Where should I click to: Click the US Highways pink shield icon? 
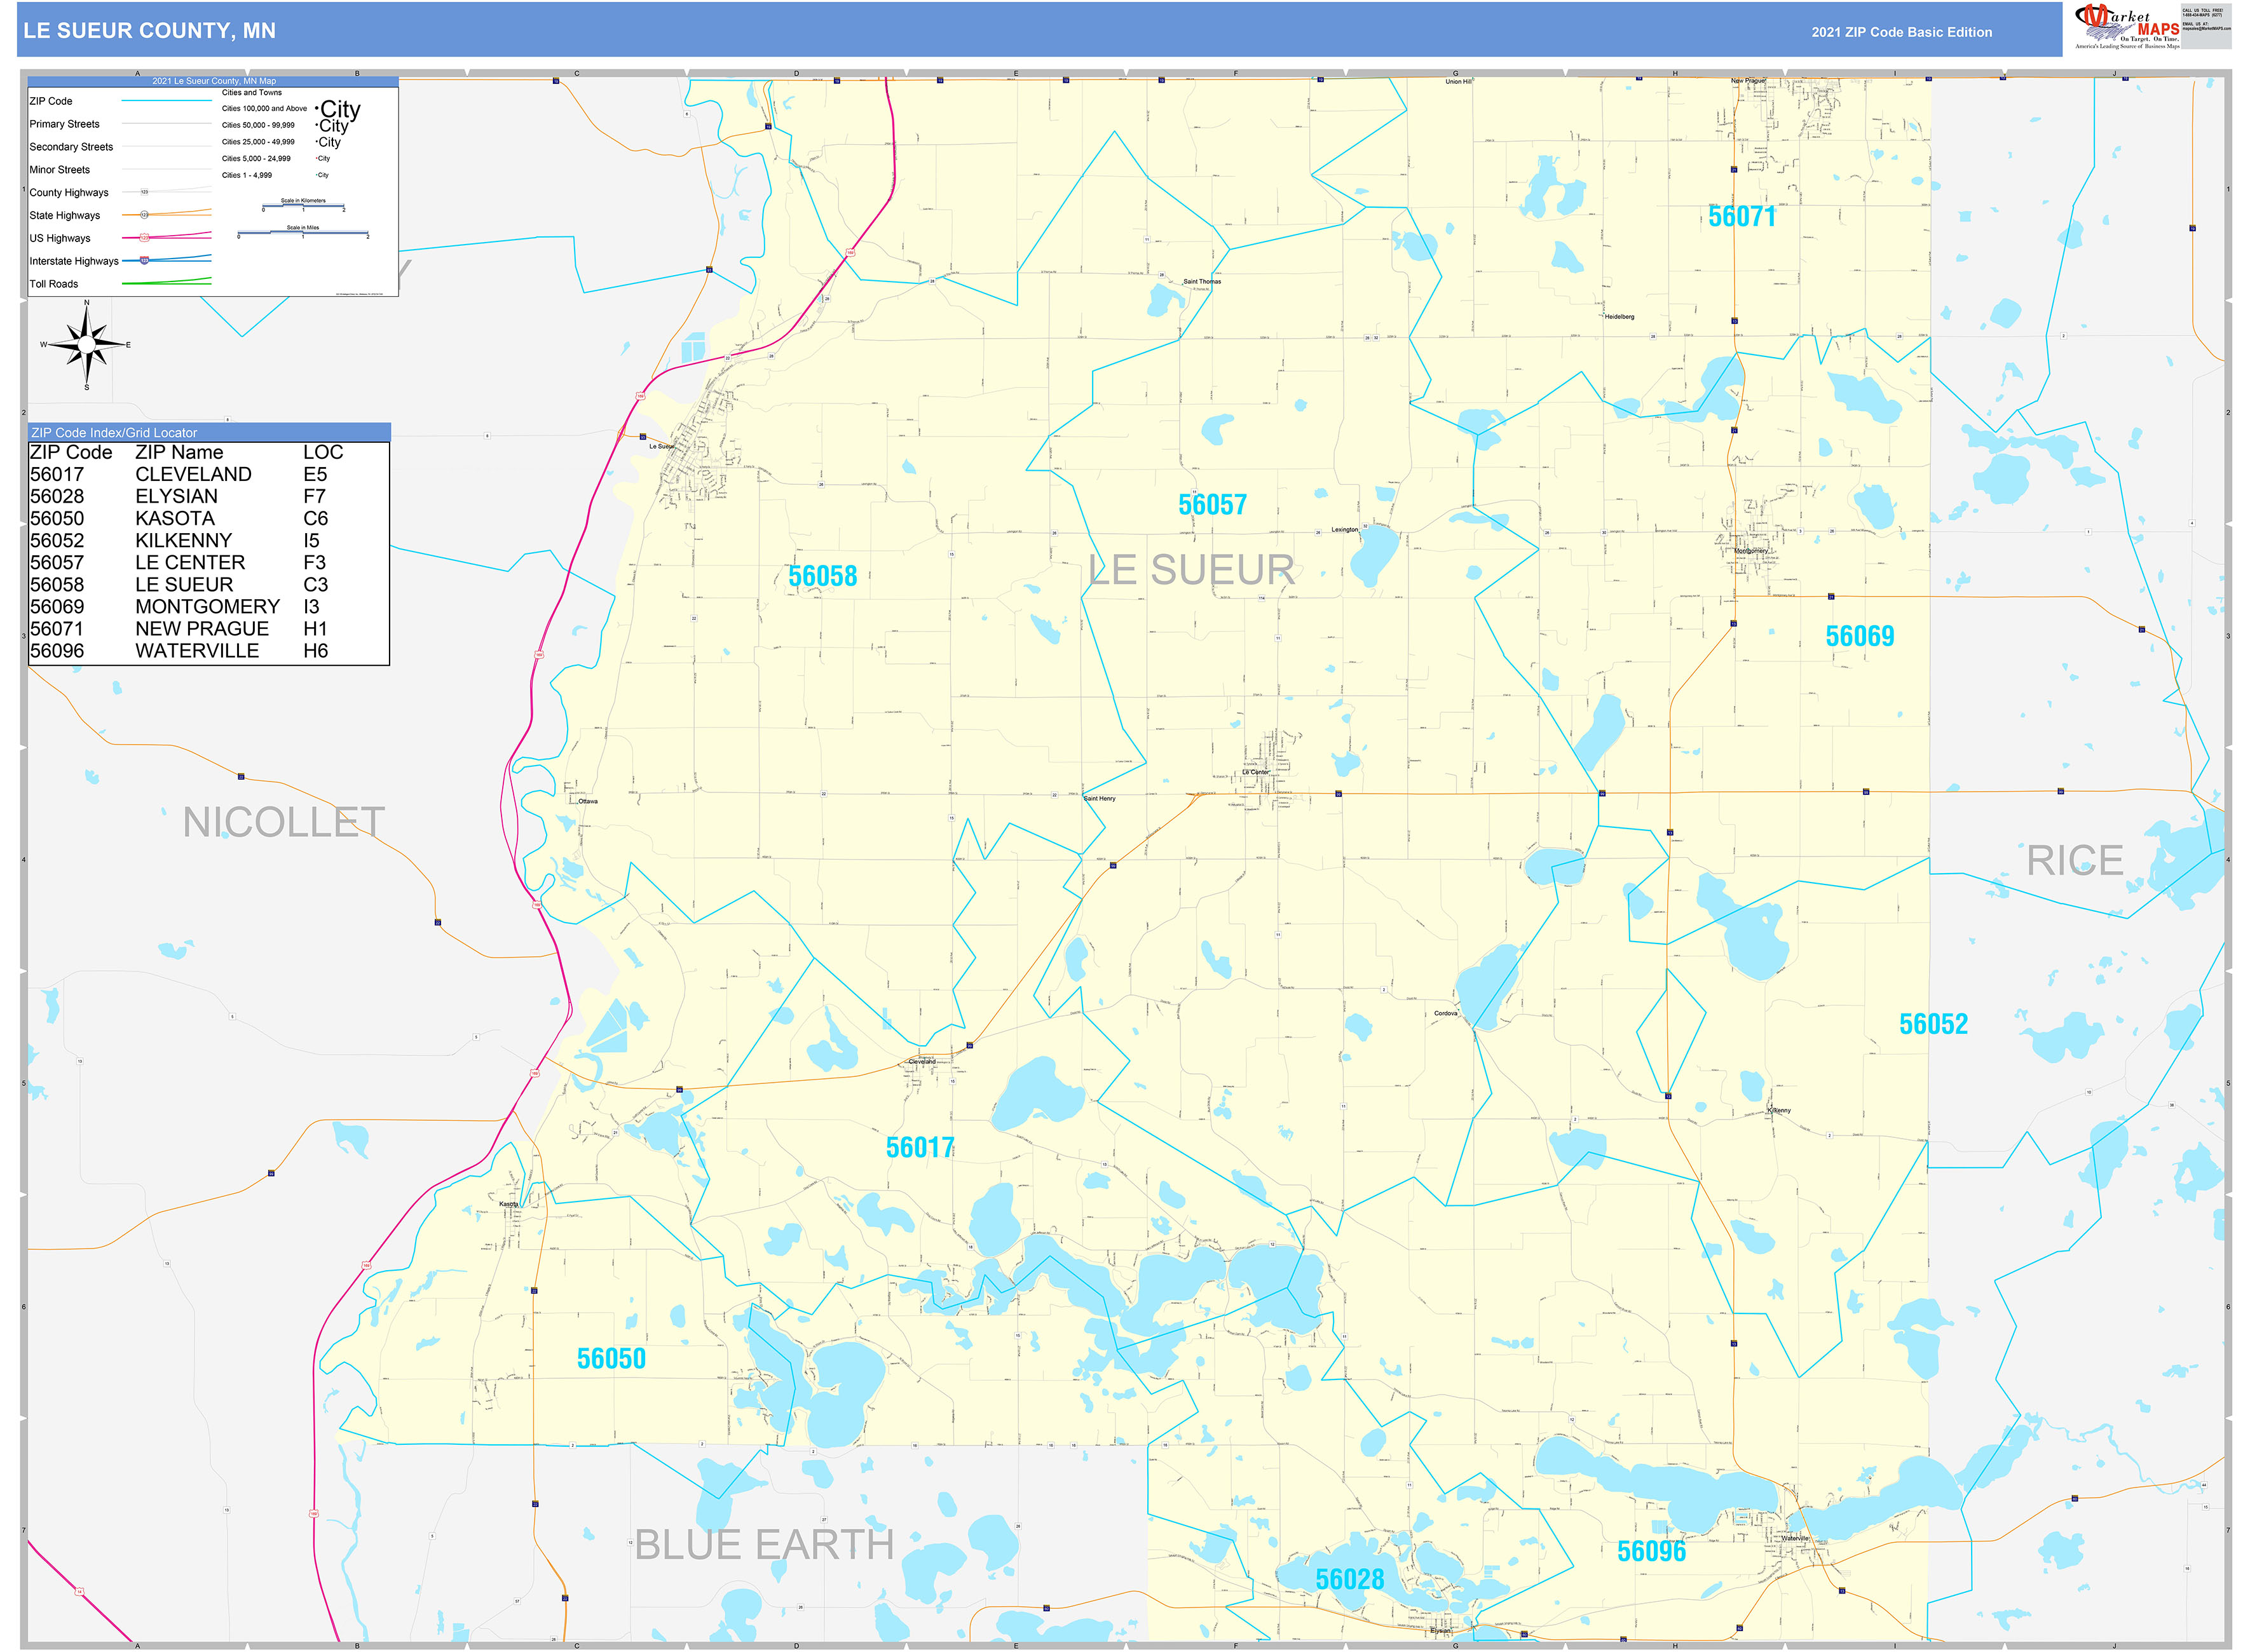[x=144, y=238]
